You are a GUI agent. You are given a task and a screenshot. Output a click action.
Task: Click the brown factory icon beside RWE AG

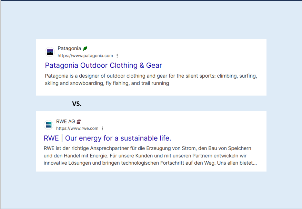[x=79, y=121]
